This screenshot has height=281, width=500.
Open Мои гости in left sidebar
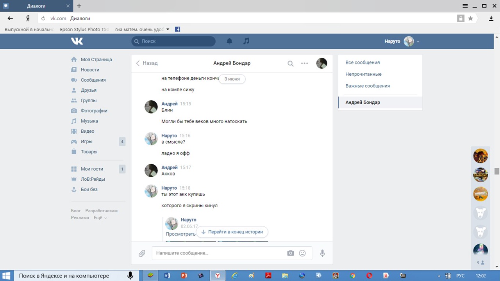coord(92,169)
